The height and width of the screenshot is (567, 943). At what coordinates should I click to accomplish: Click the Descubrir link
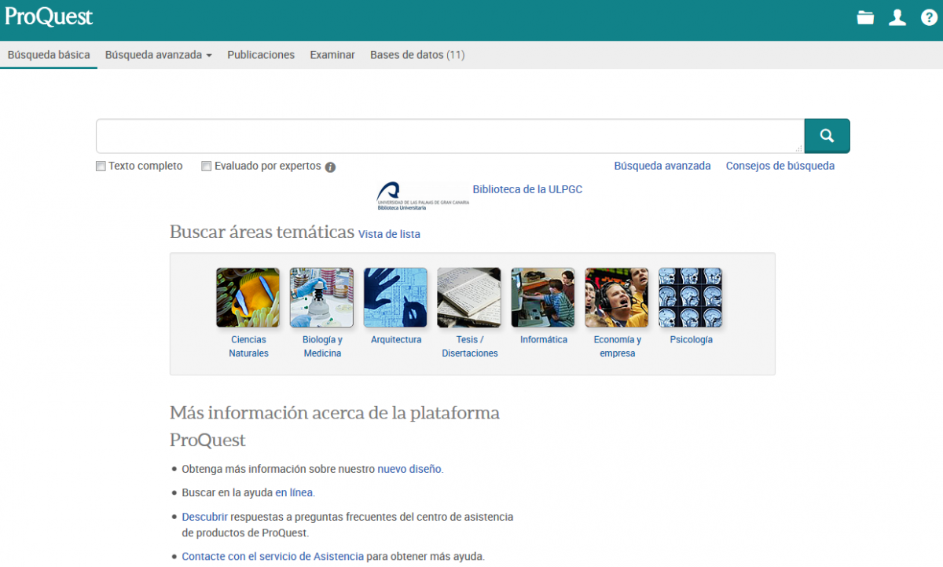tap(204, 517)
